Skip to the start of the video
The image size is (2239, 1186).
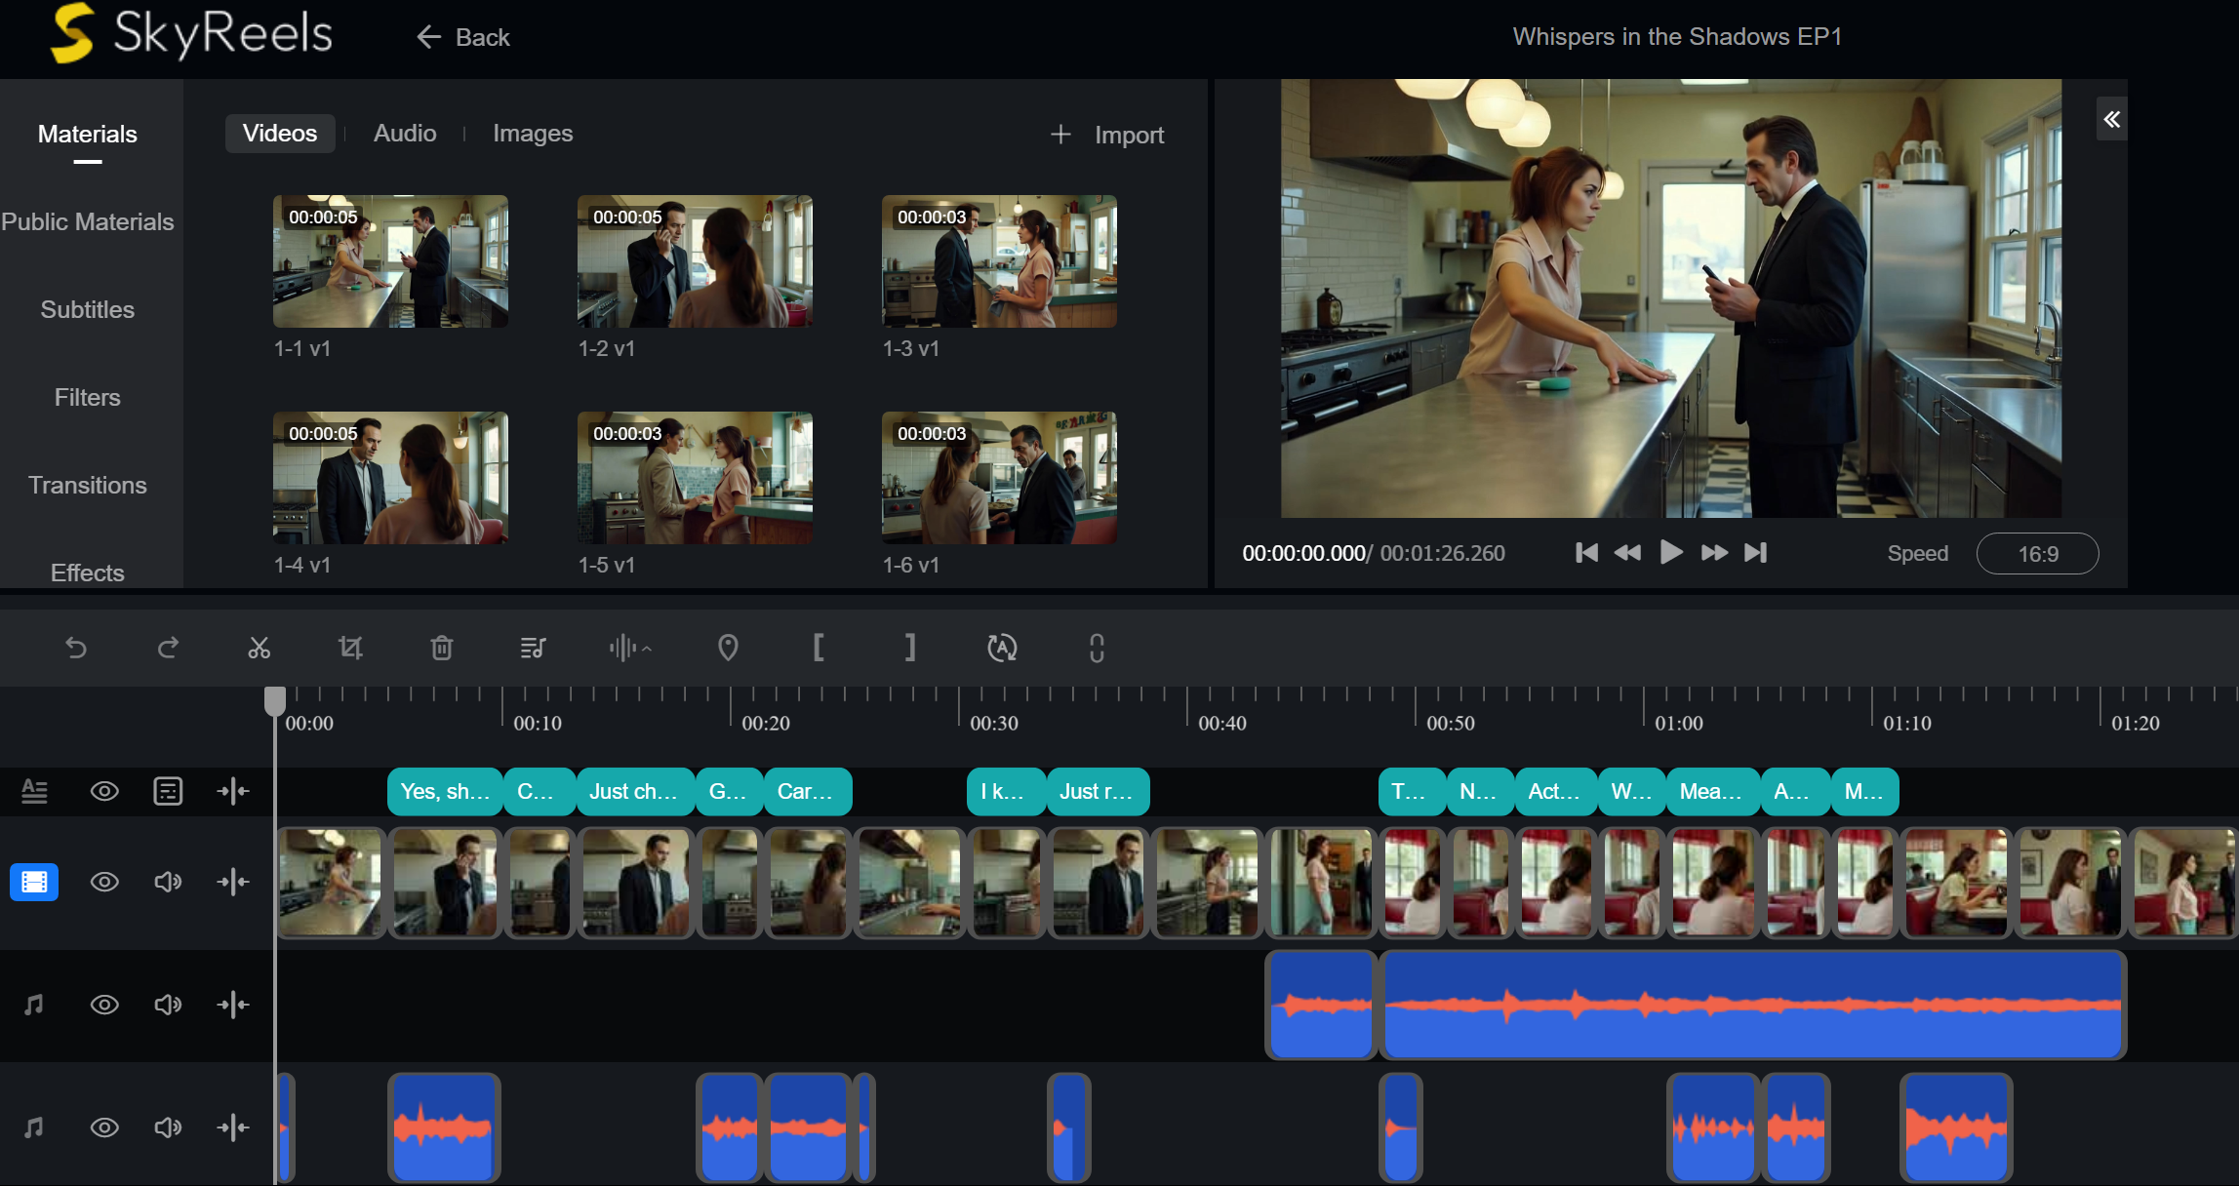coord(1587,553)
